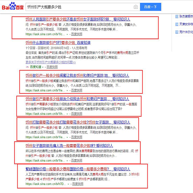
Task: Open camera image search in the search box
Action: click(x=135, y=7)
